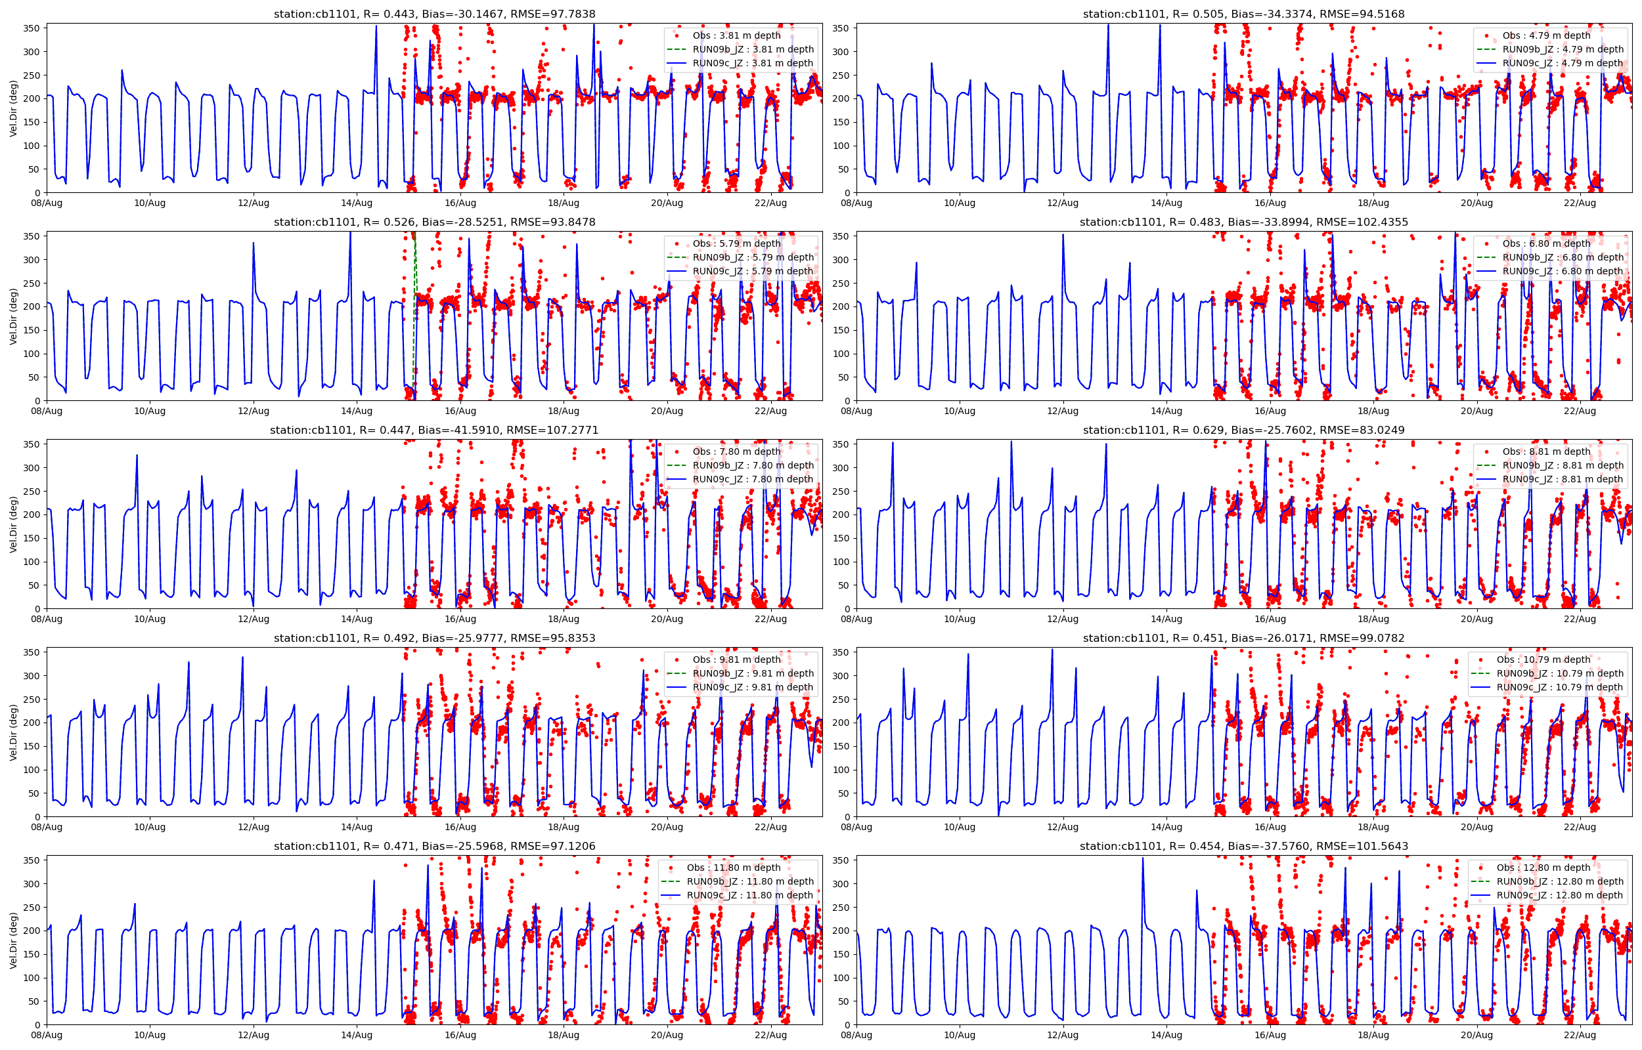This screenshot has height=1050, width=1642.
Task: Click the blue RUN09c_JZ 7.80 m legend line
Action: pyautogui.click(x=677, y=479)
